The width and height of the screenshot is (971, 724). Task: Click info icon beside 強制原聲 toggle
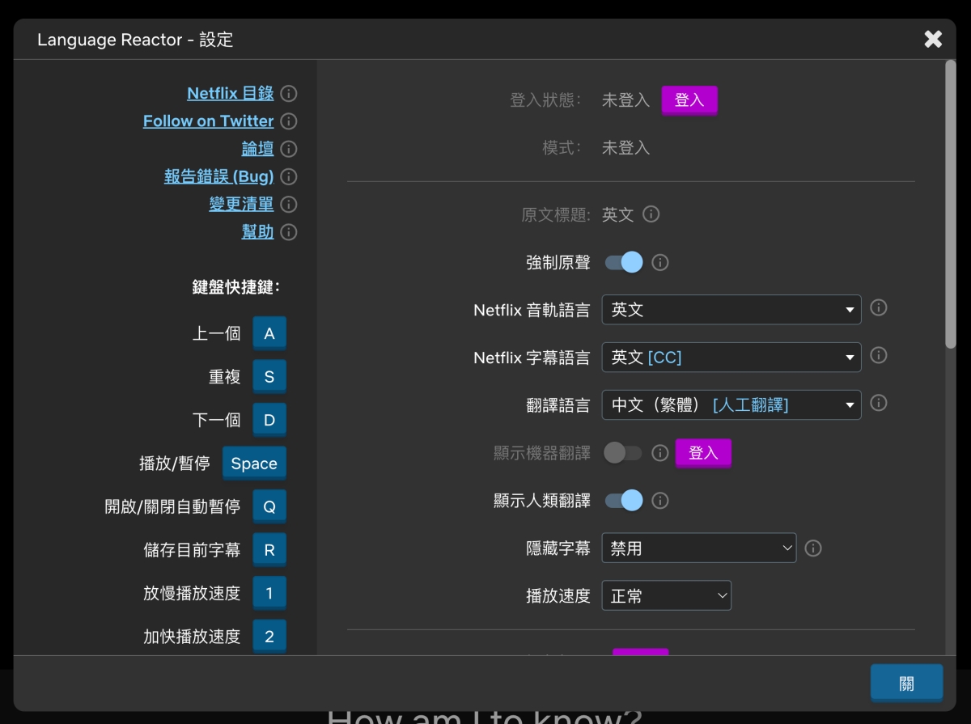point(660,263)
